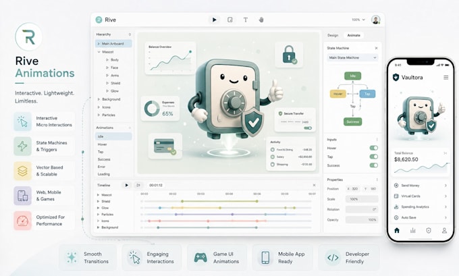Select the Success state node
This screenshot has width=459, height=276.
(353, 121)
